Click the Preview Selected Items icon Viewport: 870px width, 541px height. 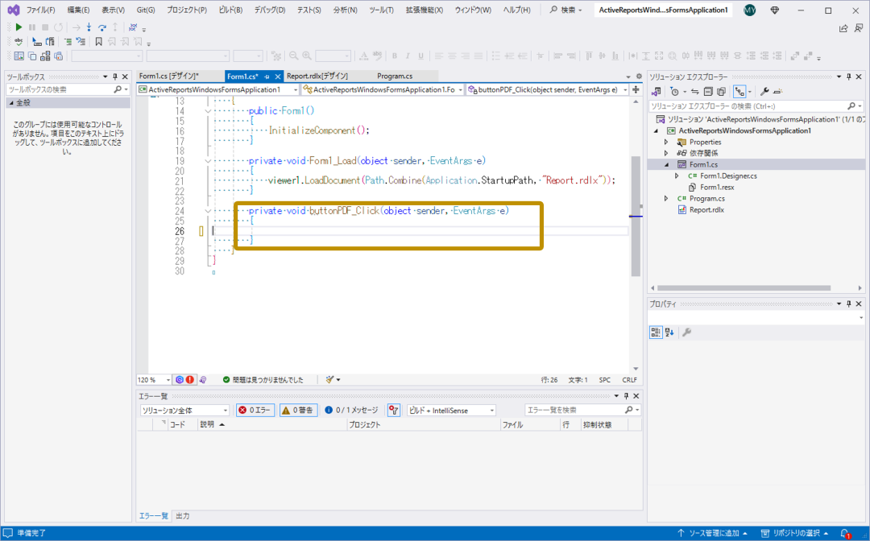coord(778,92)
